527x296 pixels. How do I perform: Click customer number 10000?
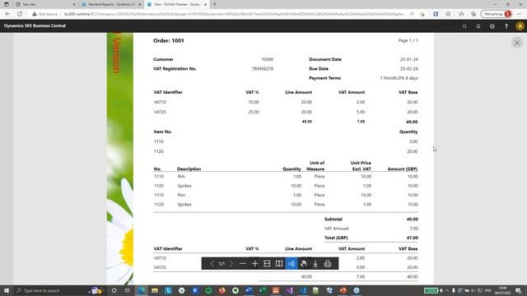267,59
